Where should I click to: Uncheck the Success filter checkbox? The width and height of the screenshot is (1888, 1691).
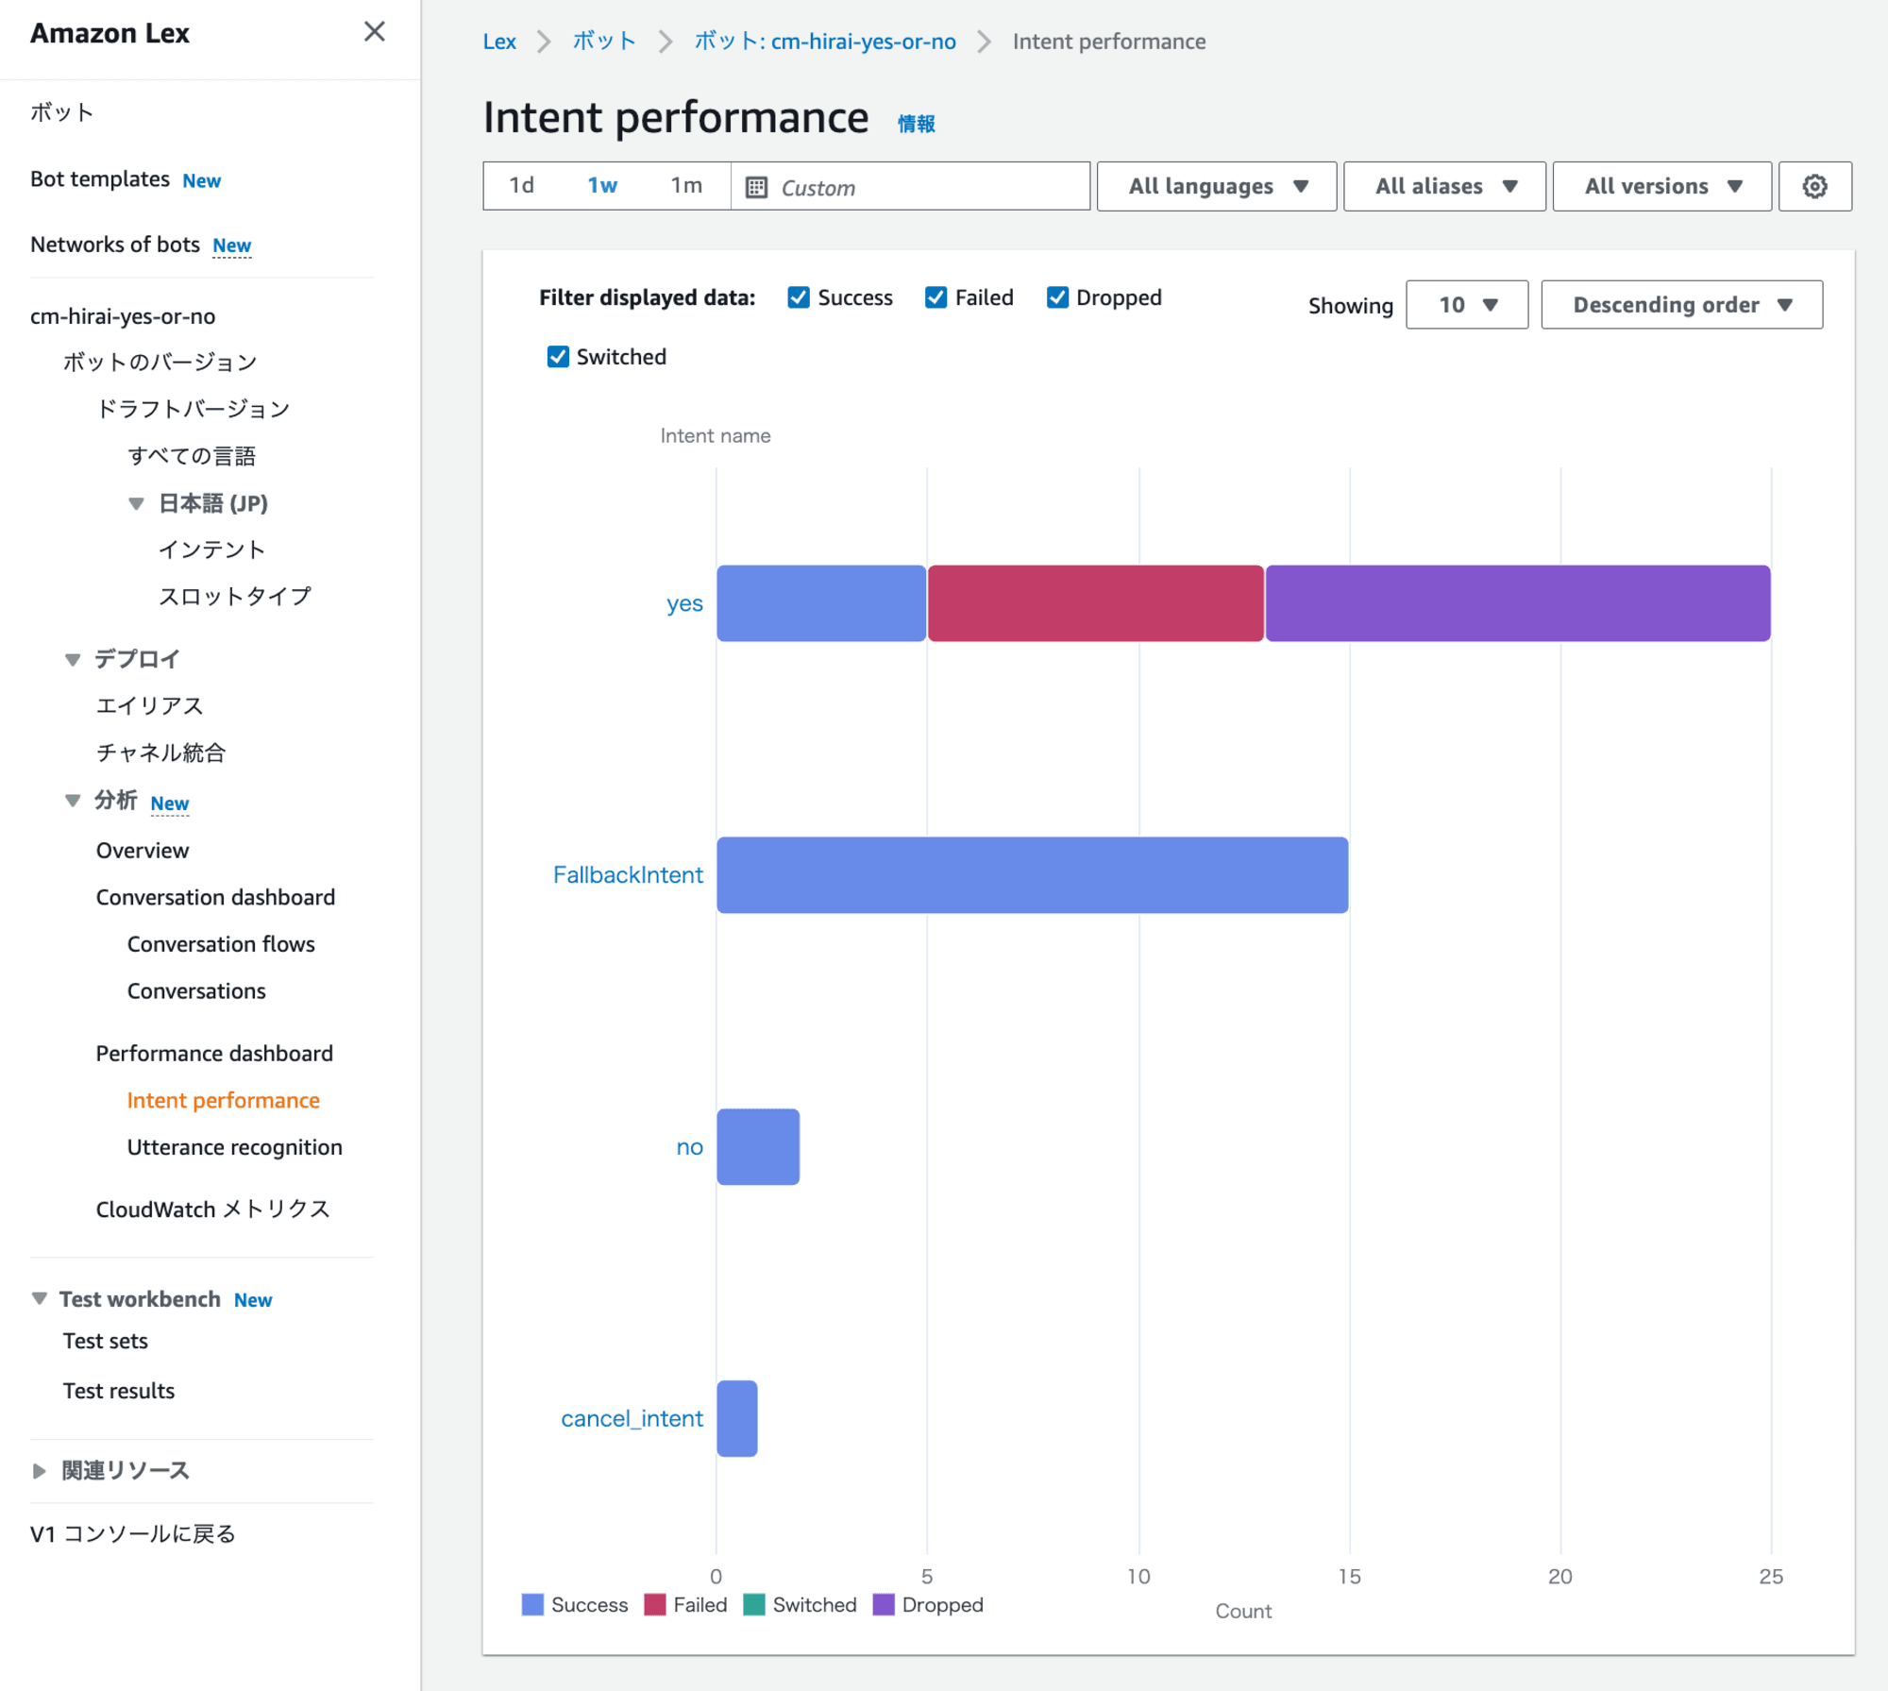799,297
